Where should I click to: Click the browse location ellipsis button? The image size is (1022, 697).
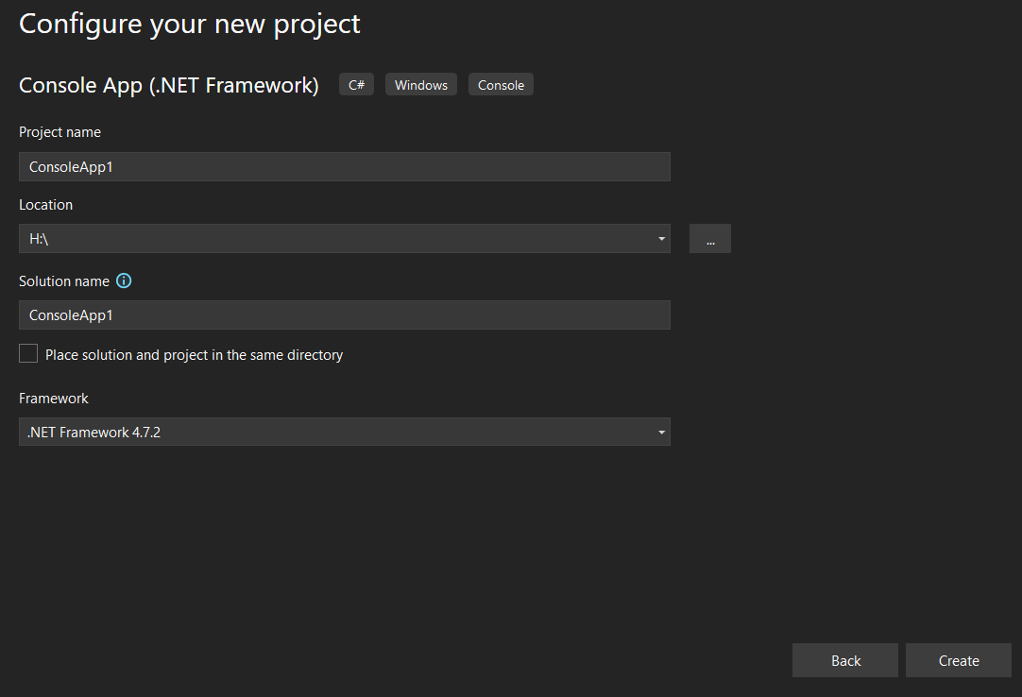710,239
